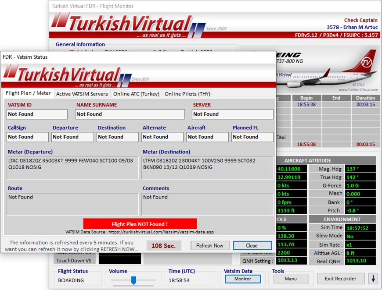Screen dimensions: 382x290
Task: Click the 3133 ft altitude readout
Action: tap(292, 211)
